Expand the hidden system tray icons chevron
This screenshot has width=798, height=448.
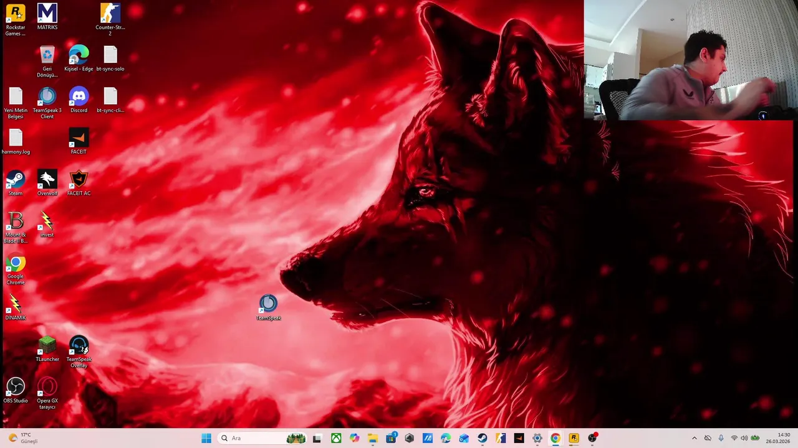[x=695, y=438]
